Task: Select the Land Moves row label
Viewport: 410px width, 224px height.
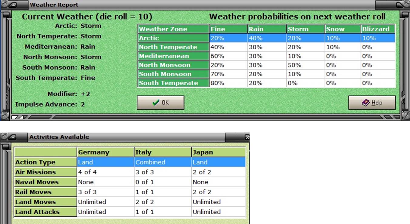Action: (45, 202)
